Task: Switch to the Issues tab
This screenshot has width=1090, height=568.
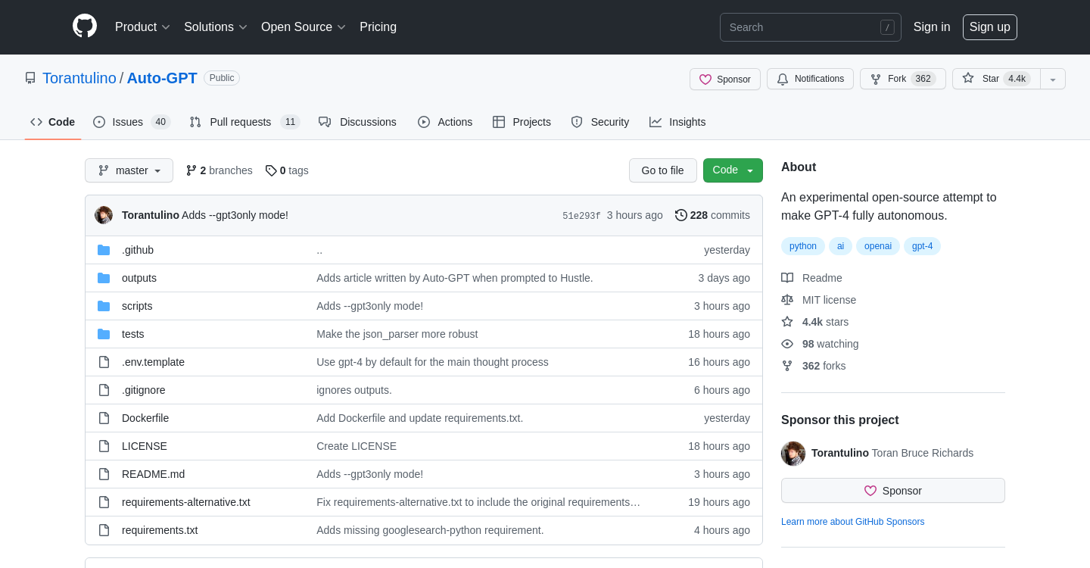Action: pos(132,122)
